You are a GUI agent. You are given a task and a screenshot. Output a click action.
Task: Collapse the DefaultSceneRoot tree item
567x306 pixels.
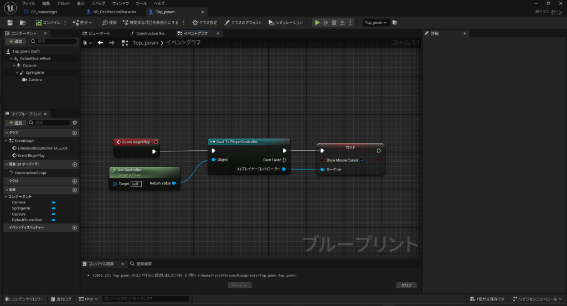(11, 58)
